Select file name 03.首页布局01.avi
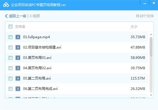 click(x=37, y=58)
